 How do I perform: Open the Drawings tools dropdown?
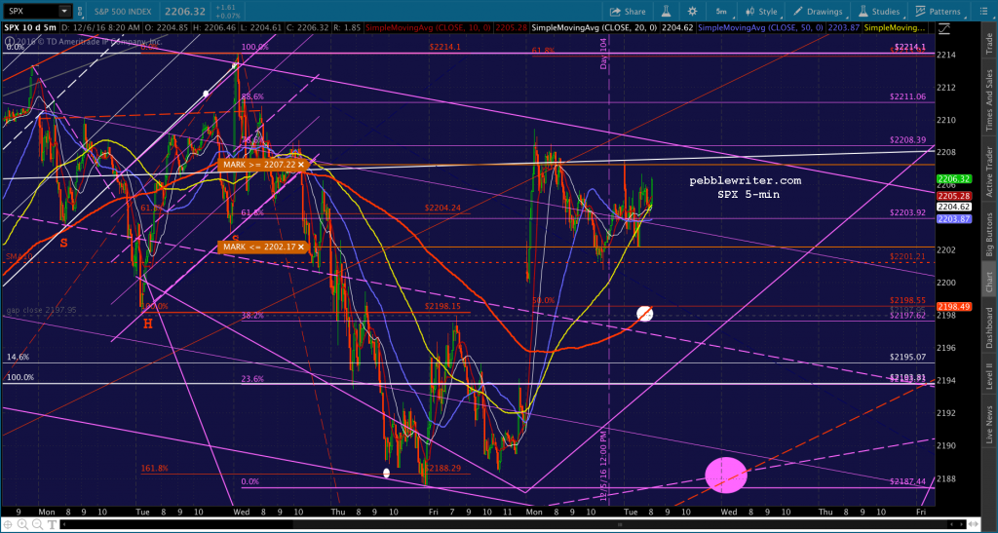pos(819,11)
